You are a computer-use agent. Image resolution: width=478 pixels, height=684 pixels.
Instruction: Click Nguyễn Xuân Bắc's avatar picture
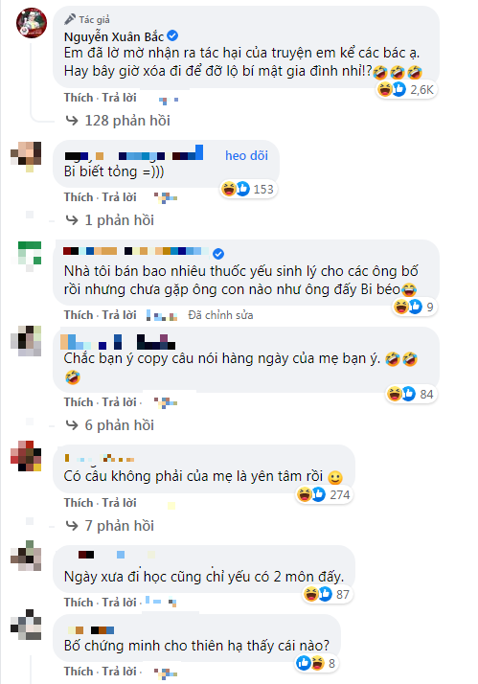32,23
